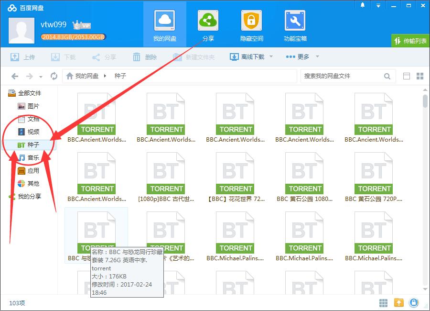
Task: Select 种子 category in the sidebar
Action: (29, 145)
